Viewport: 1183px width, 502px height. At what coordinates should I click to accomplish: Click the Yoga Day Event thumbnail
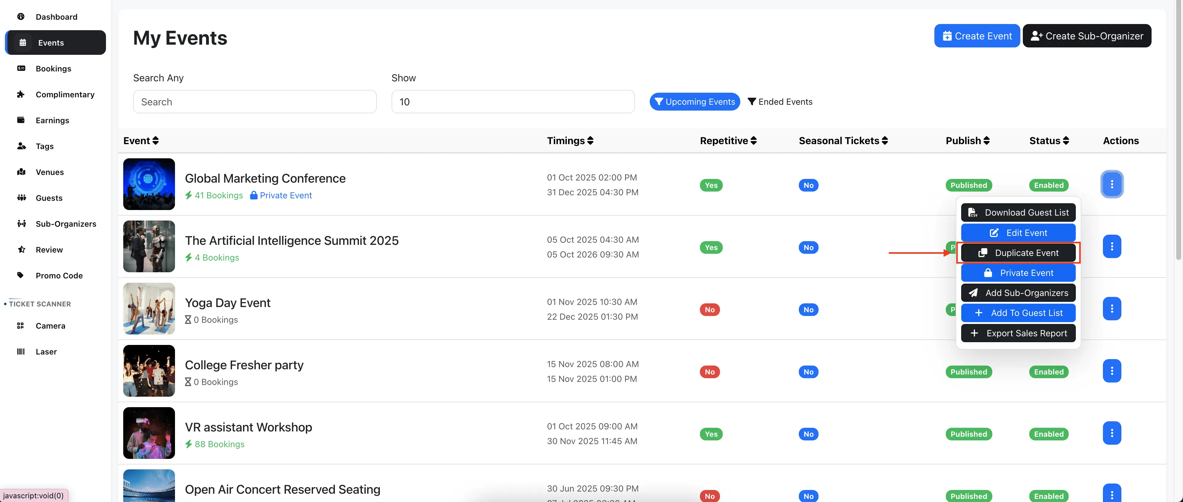(149, 308)
